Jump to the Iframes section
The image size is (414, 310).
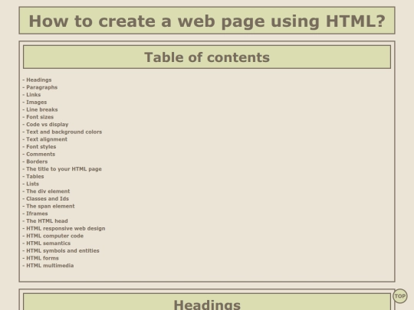pyautogui.click(x=37, y=214)
